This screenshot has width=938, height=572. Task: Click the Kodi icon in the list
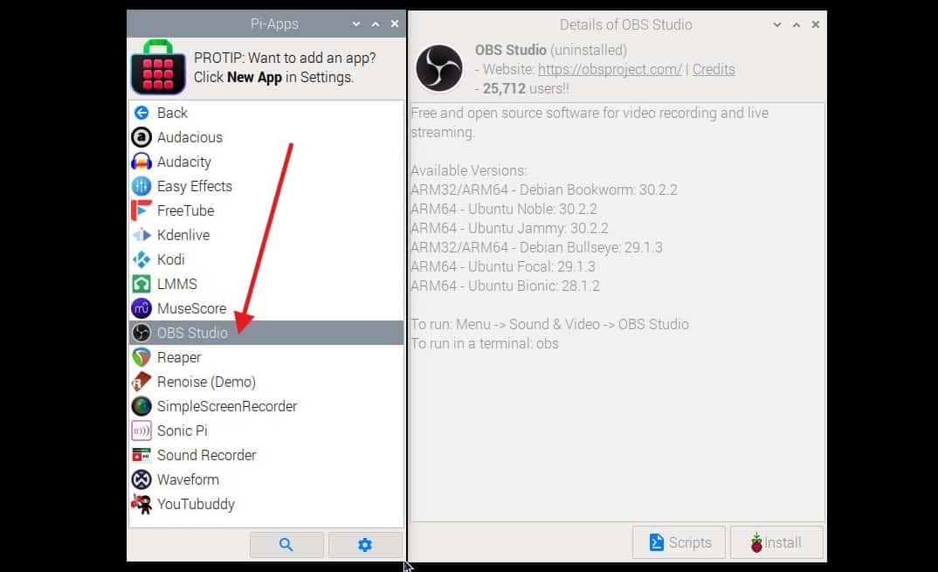(141, 259)
